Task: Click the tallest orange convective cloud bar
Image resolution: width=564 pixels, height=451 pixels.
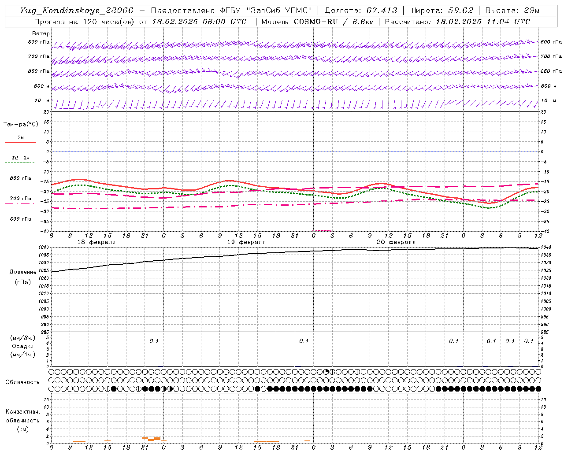Action: point(157,439)
